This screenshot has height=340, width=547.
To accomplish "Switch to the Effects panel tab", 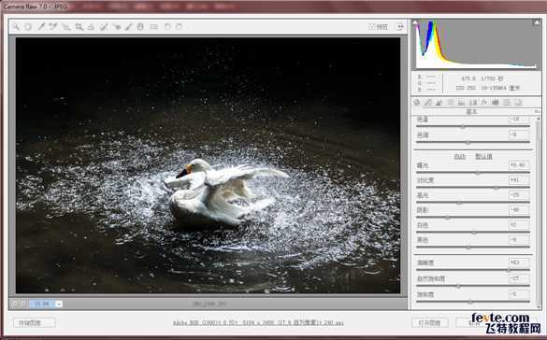I will pyautogui.click(x=483, y=103).
